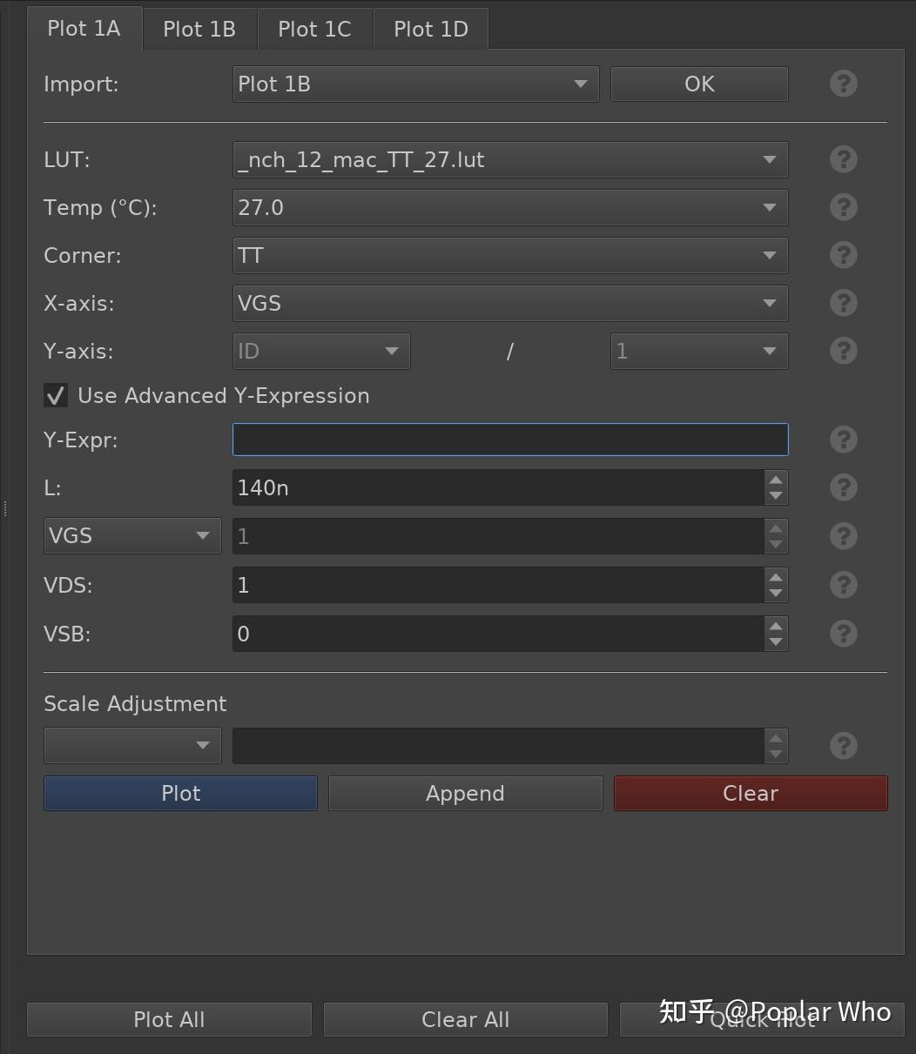Click the Append button

pos(465,793)
